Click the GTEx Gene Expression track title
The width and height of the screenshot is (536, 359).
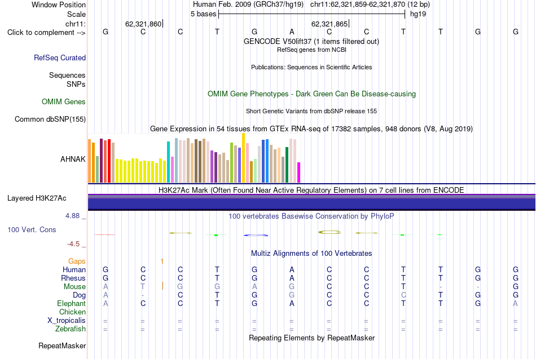pos(311,128)
